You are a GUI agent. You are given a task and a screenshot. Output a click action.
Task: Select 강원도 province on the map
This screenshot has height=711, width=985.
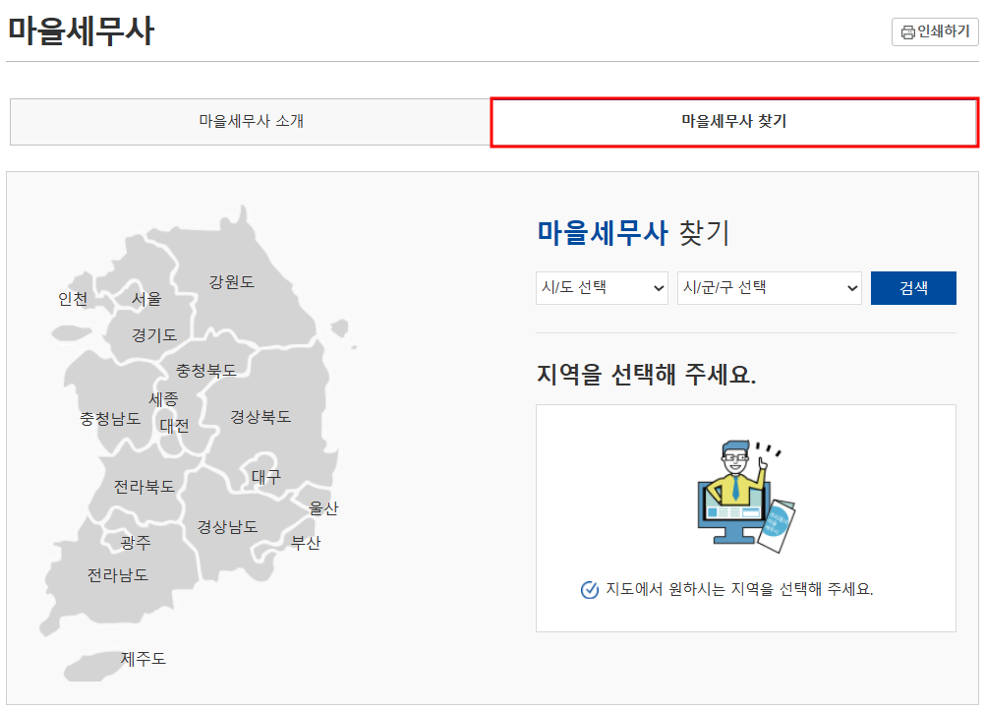click(x=233, y=280)
